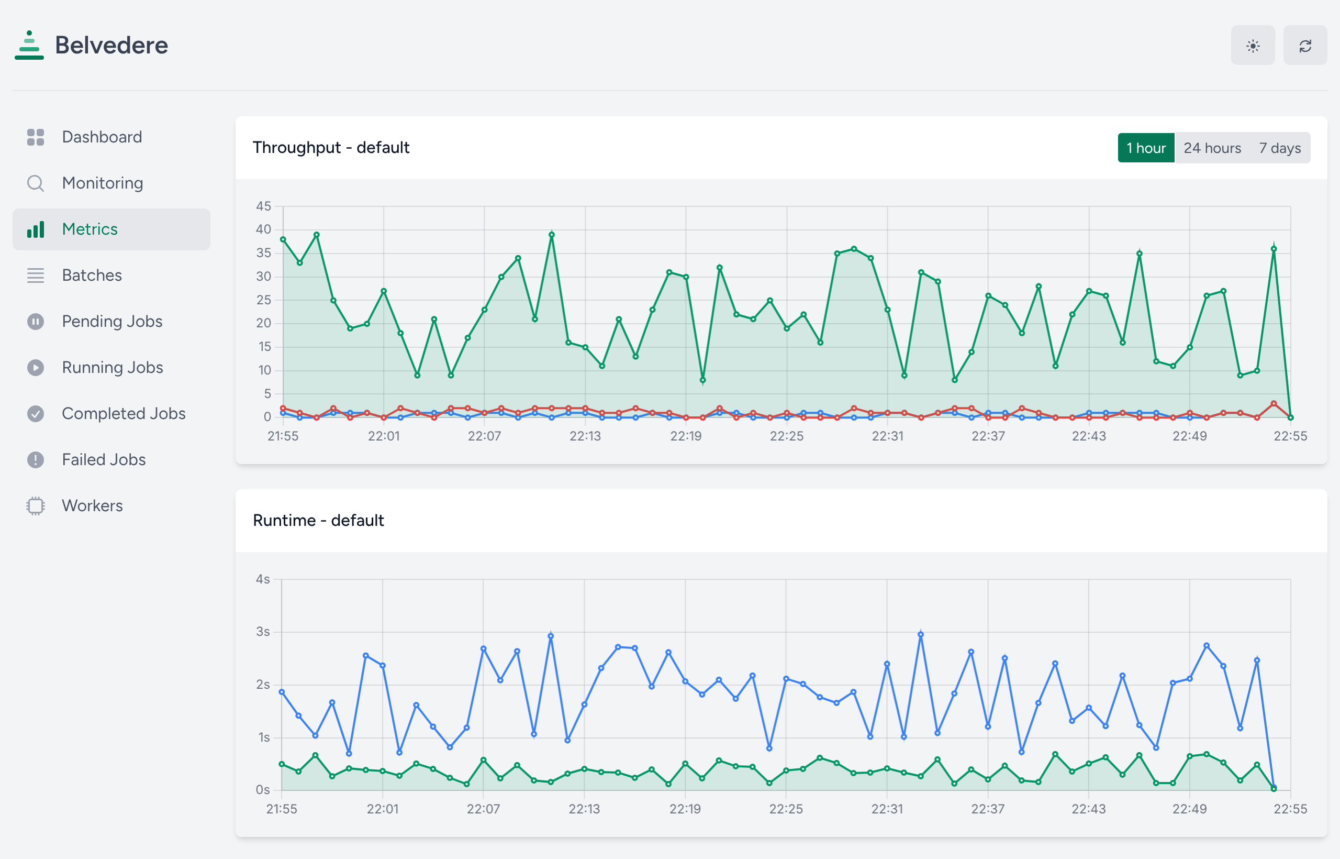The height and width of the screenshot is (859, 1340).
Task: Toggle light/dark theme sun icon
Action: (1253, 46)
